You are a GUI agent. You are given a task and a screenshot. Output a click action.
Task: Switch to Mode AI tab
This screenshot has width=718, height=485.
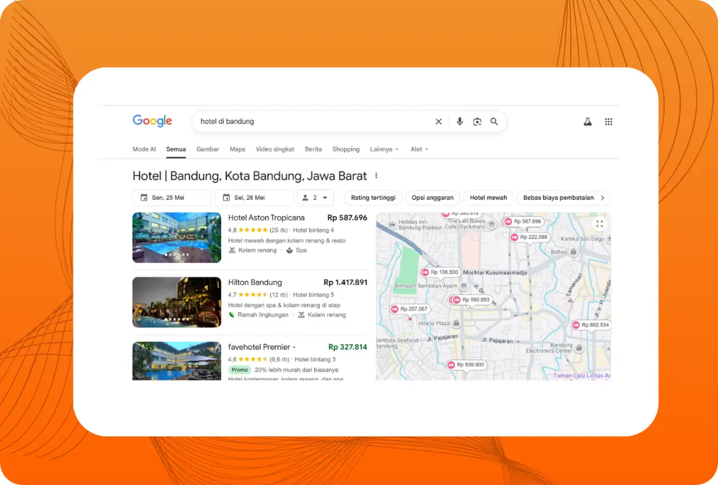click(144, 149)
